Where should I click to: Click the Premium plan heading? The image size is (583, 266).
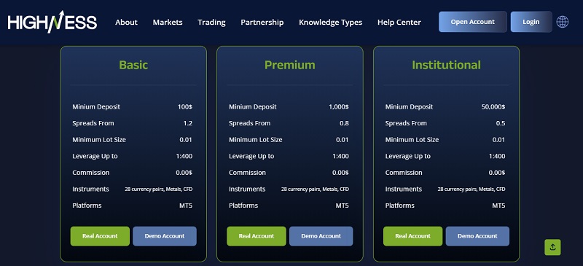(290, 65)
